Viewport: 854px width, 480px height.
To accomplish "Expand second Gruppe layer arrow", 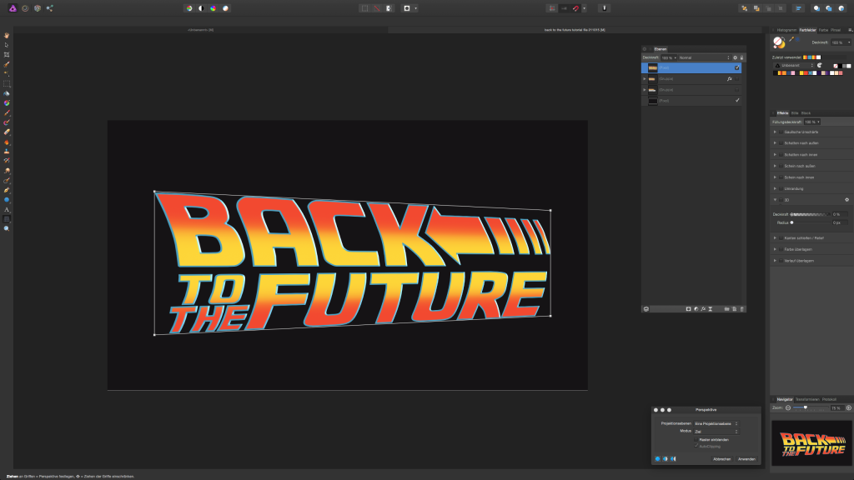I will coord(645,90).
